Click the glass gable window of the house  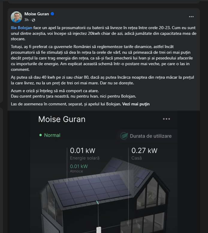(x=151, y=192)
